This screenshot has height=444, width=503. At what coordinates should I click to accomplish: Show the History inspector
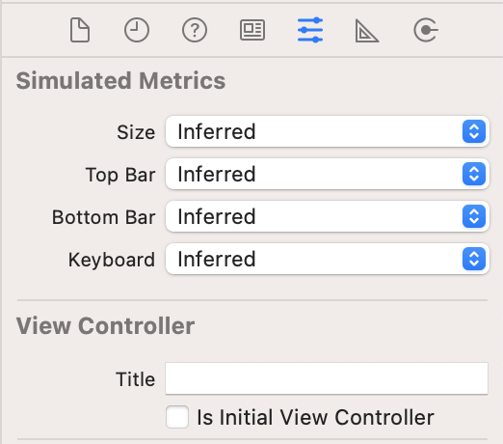click(x=137, y=30)
